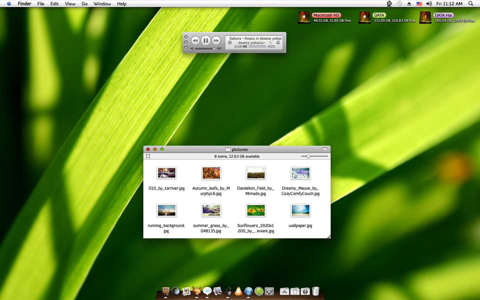The image size is (480, 300).
Task: Open uTorrent from the Dock
Action: click(259, 291)
